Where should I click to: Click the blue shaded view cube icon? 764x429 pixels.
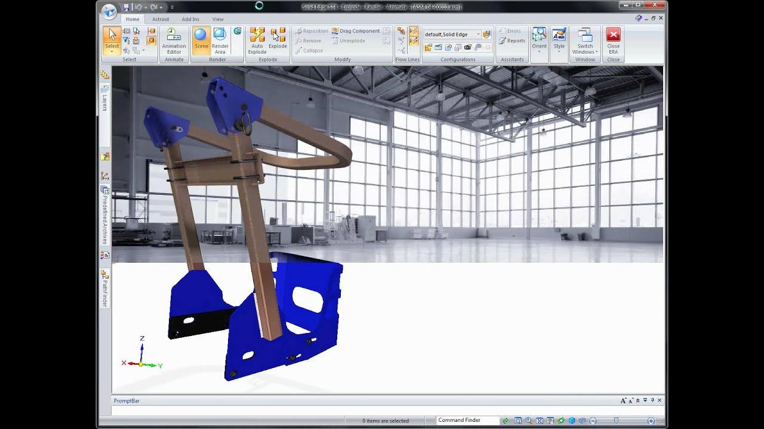571,421
